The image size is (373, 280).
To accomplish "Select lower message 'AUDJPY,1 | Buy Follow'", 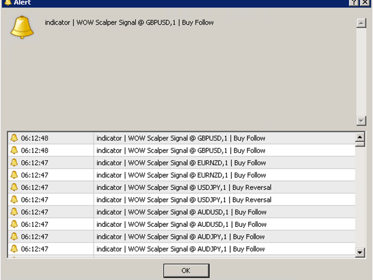I will point(231,249).
